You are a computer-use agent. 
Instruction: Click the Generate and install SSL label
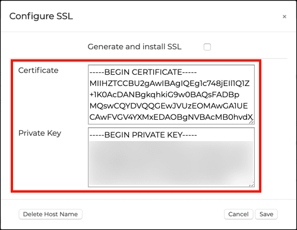[x=134, y=47]
